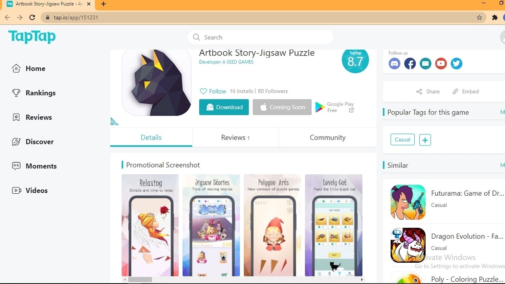
Task: Open Google Play Free external link
Action: (335, 107)
